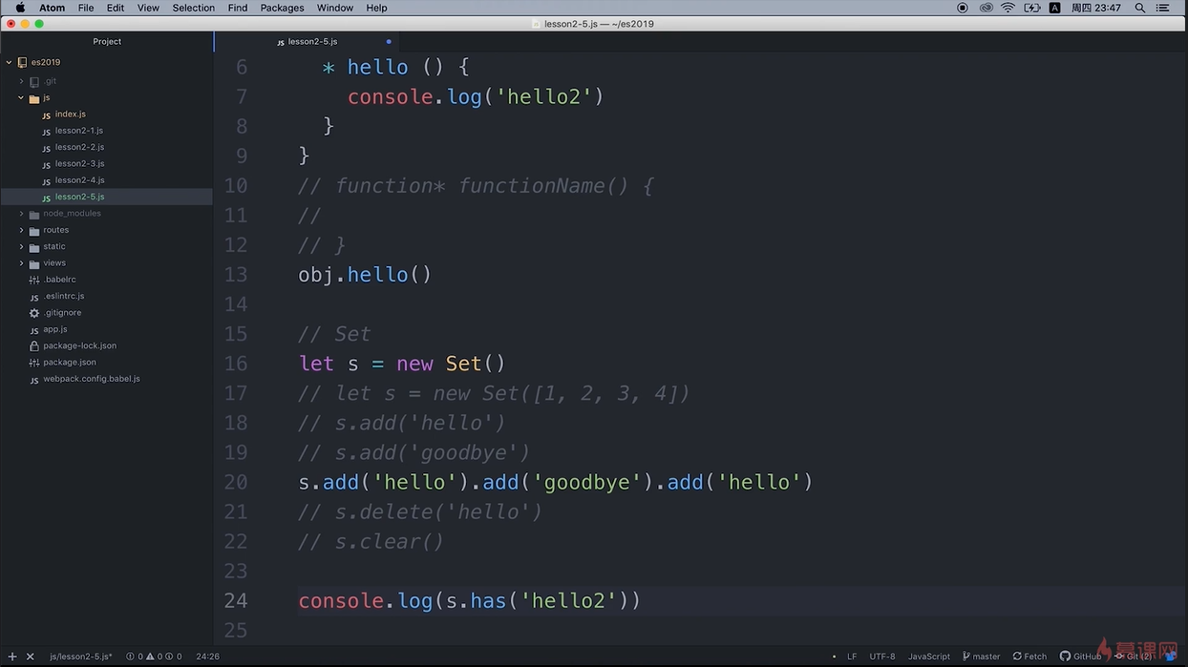Expand the routes folder
Viewport: 1188px width, 667px height.
21,230
